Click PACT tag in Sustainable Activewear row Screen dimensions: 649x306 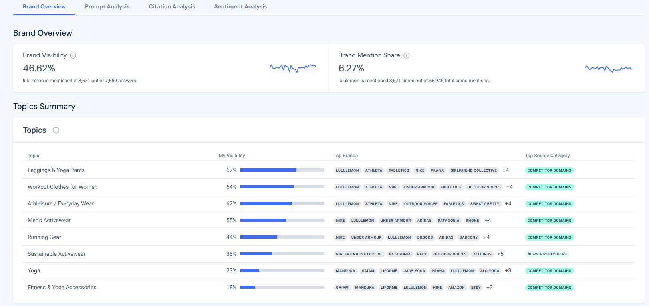coord(422,254)
